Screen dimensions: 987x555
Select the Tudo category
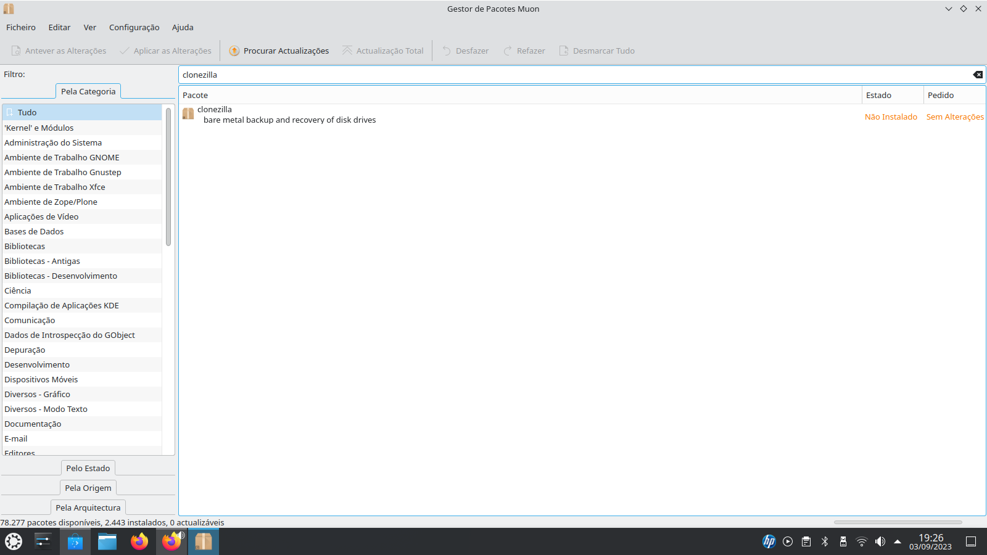click(x=82, y=112)
